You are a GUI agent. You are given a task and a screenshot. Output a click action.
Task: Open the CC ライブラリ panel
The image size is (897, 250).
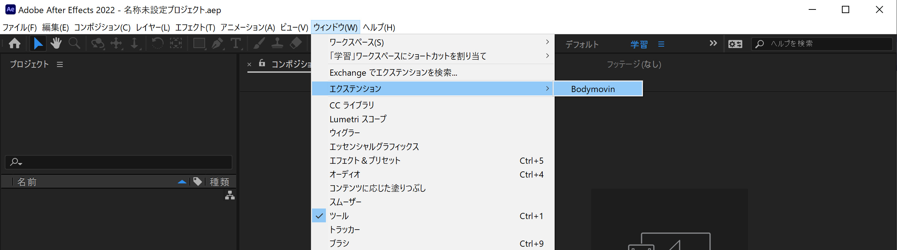433,105
